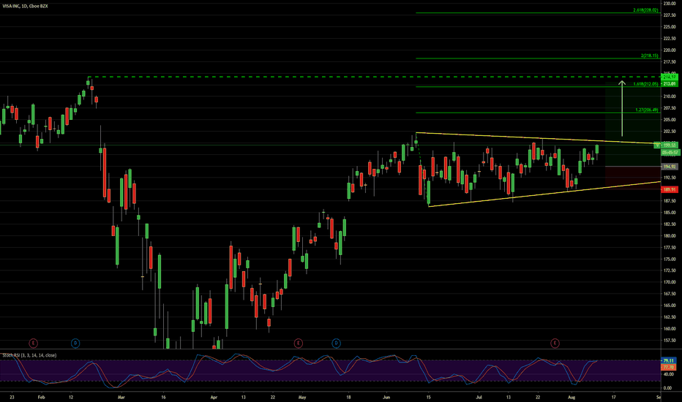Click the 1.618(212.05) Fibonacci level label
This screenshot has height=402, width=682.
point(645,84)
